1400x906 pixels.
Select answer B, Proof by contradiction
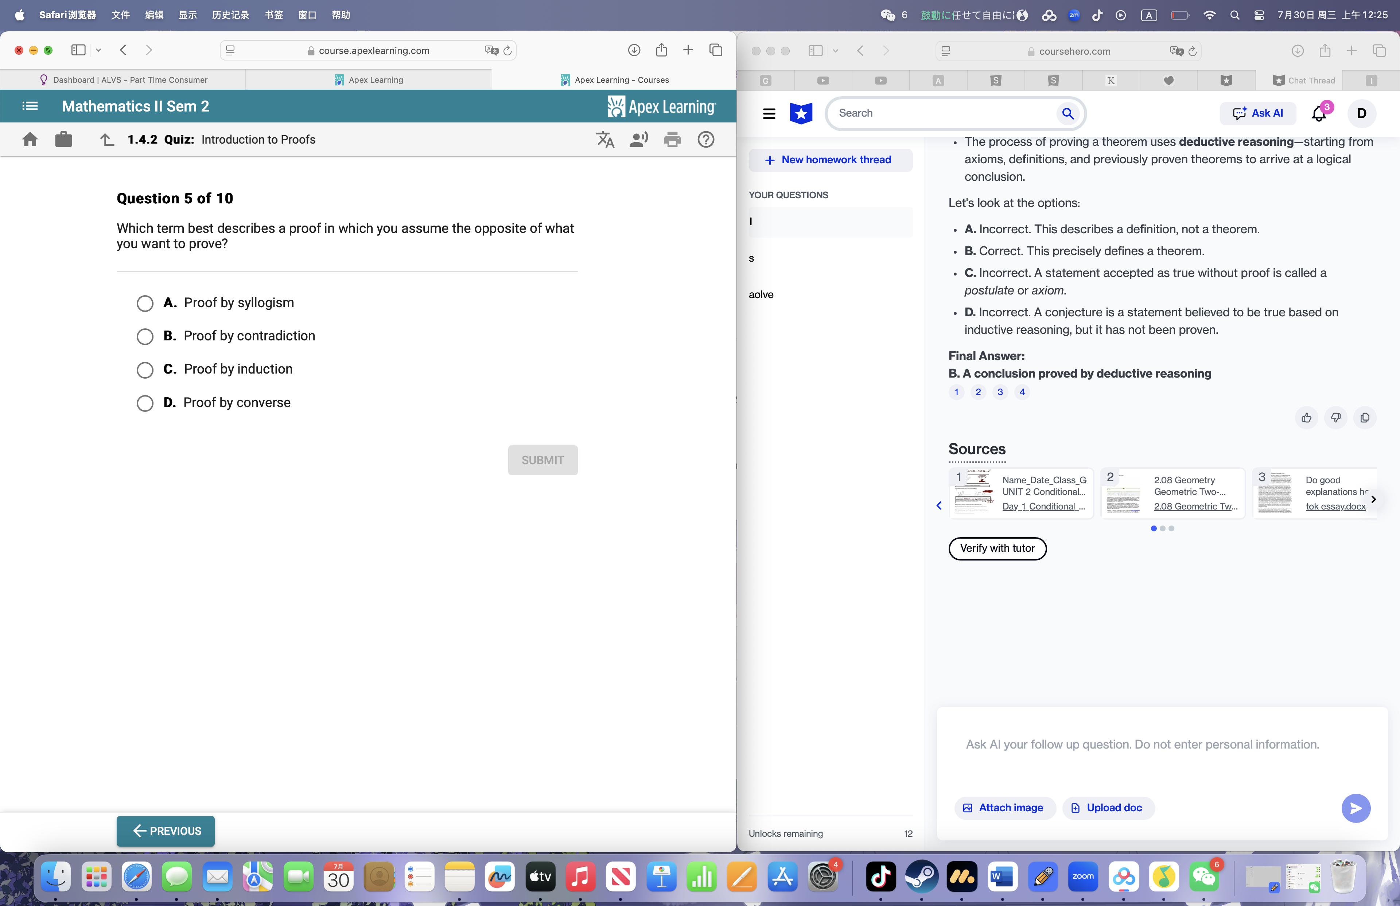click(145, 336)
